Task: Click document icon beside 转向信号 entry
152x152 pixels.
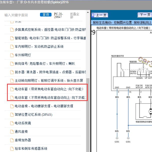Action: [x=12, y=64]
